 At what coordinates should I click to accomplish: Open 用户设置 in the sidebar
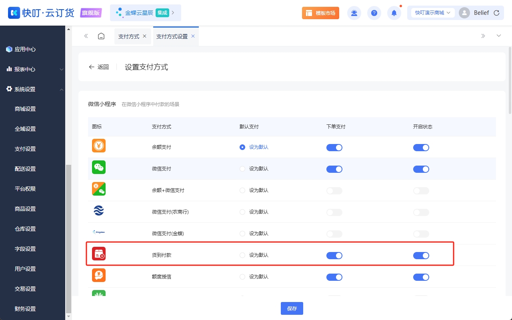click(x=25, y=269)
